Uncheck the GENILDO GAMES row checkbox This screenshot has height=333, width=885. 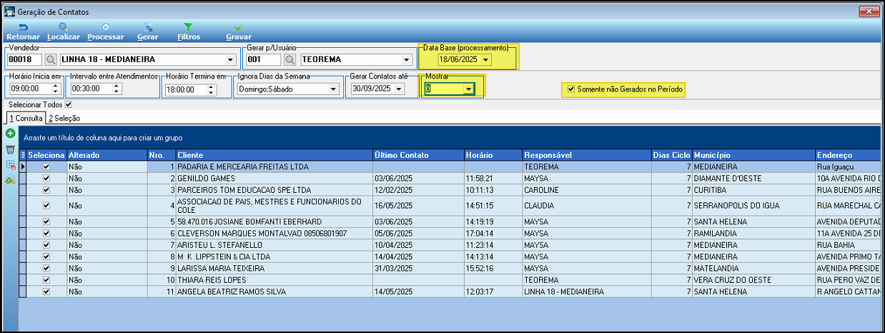[x=46, y=178]
